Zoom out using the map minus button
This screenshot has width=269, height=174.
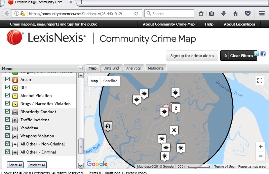pos(260,156)
